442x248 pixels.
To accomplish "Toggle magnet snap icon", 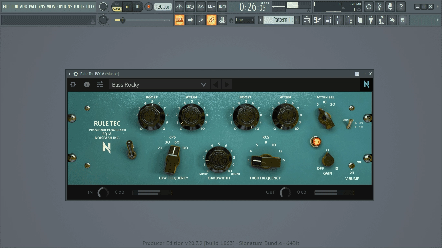I will [x=231, y=20].
